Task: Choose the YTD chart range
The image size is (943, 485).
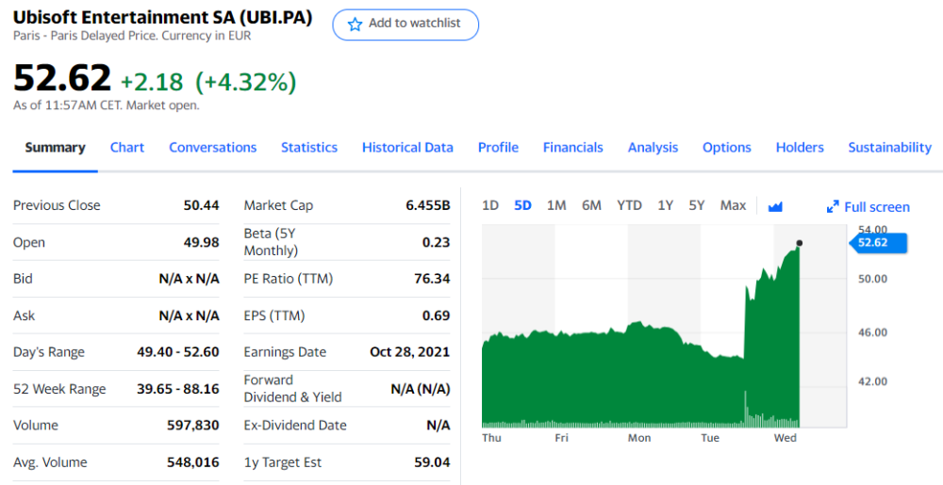Action: 629,205
